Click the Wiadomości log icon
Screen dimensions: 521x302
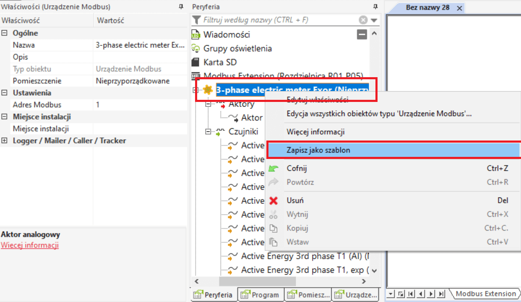point(195,34)
